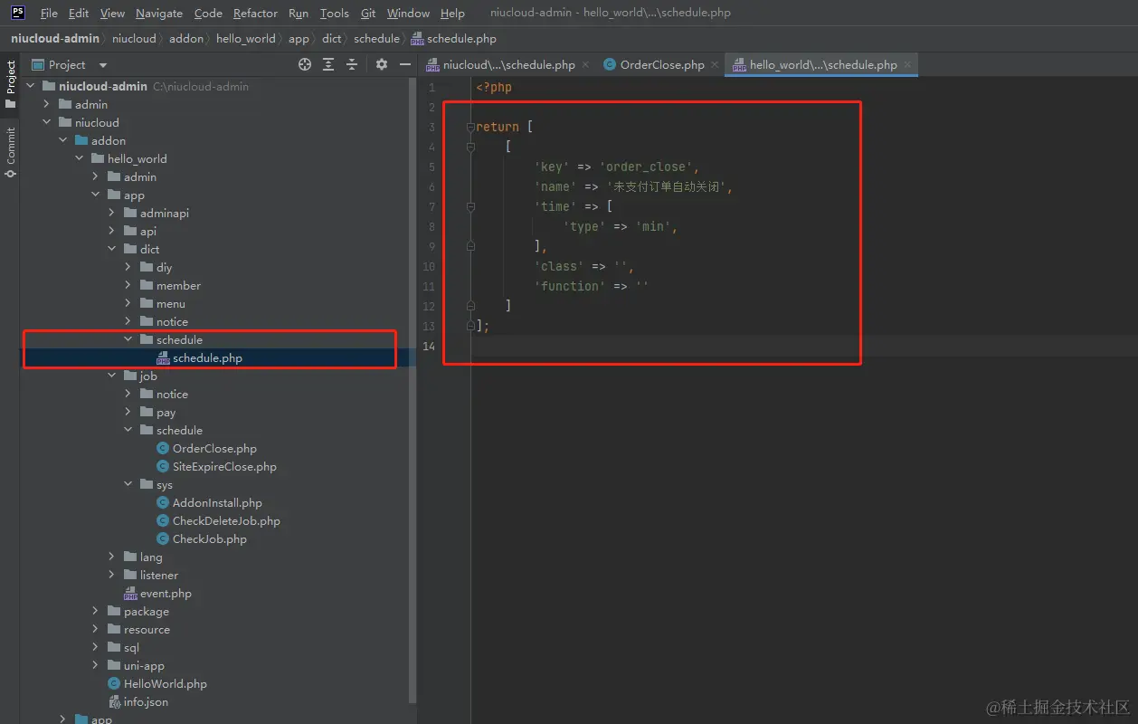Click PHP class icon of OrderClose.php in tree
Screen dimensions: 1138x724
[x=163, y=448]
